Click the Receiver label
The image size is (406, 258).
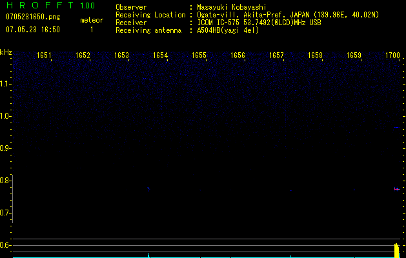[131, 23]
